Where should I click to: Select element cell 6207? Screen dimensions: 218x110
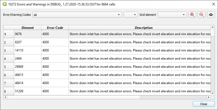(28, 42)
